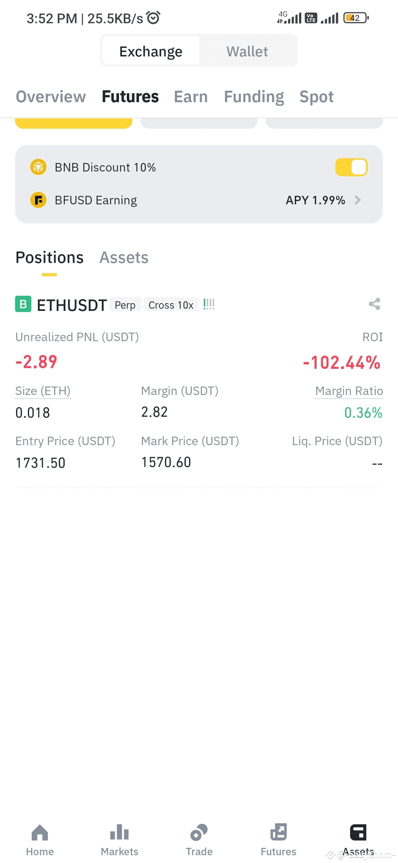Open the Trade icon in bottom bar
398x863 pixels.
199,832
